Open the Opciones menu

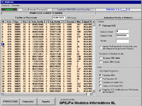pos(6,6)
